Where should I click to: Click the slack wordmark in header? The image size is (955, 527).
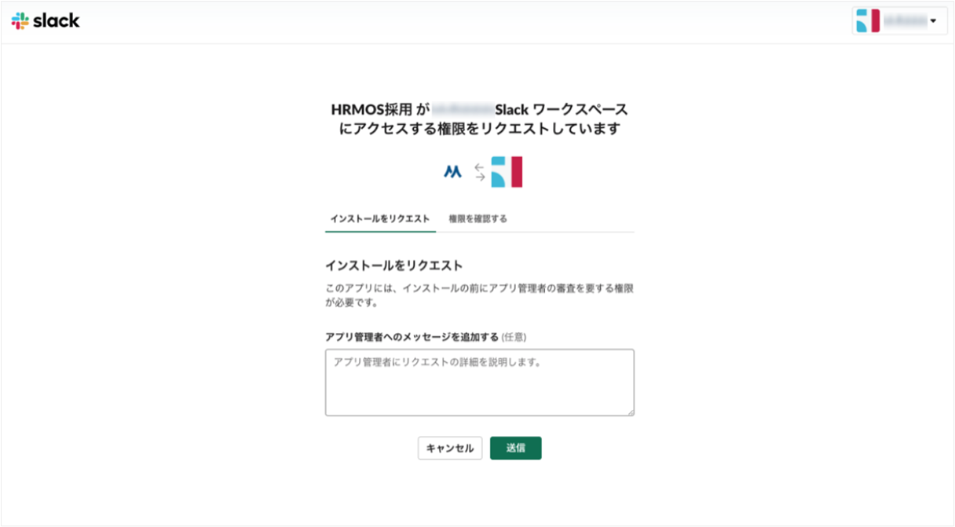pos(57,21)
